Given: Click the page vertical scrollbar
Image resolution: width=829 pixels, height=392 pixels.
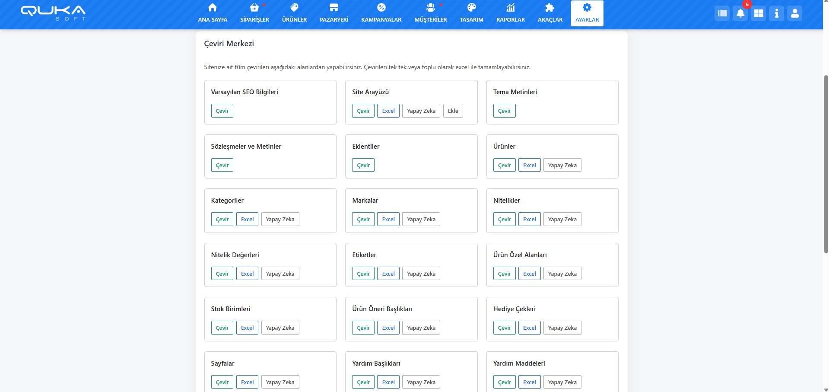Looking at the screenshot, I should click(826, 164).
